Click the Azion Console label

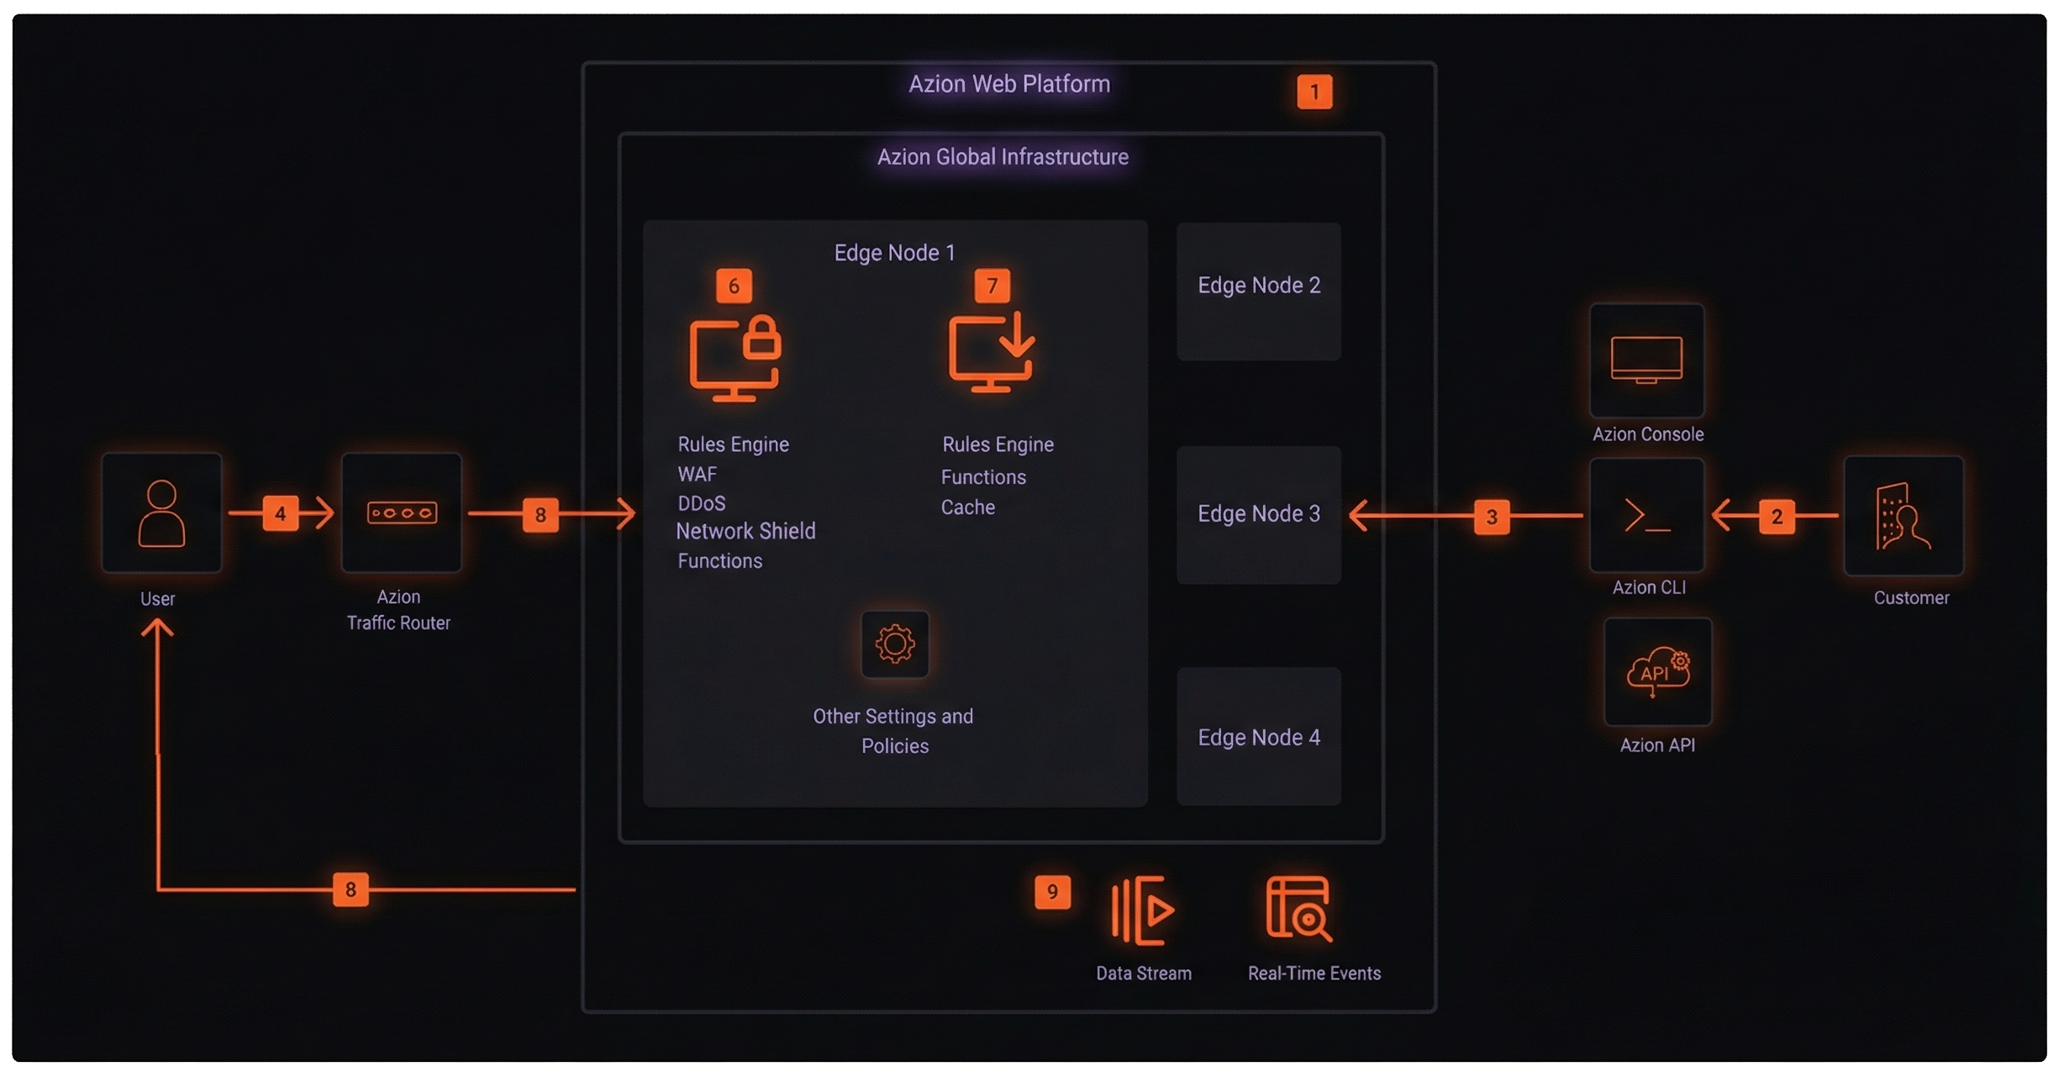(x=1648, y=434)
